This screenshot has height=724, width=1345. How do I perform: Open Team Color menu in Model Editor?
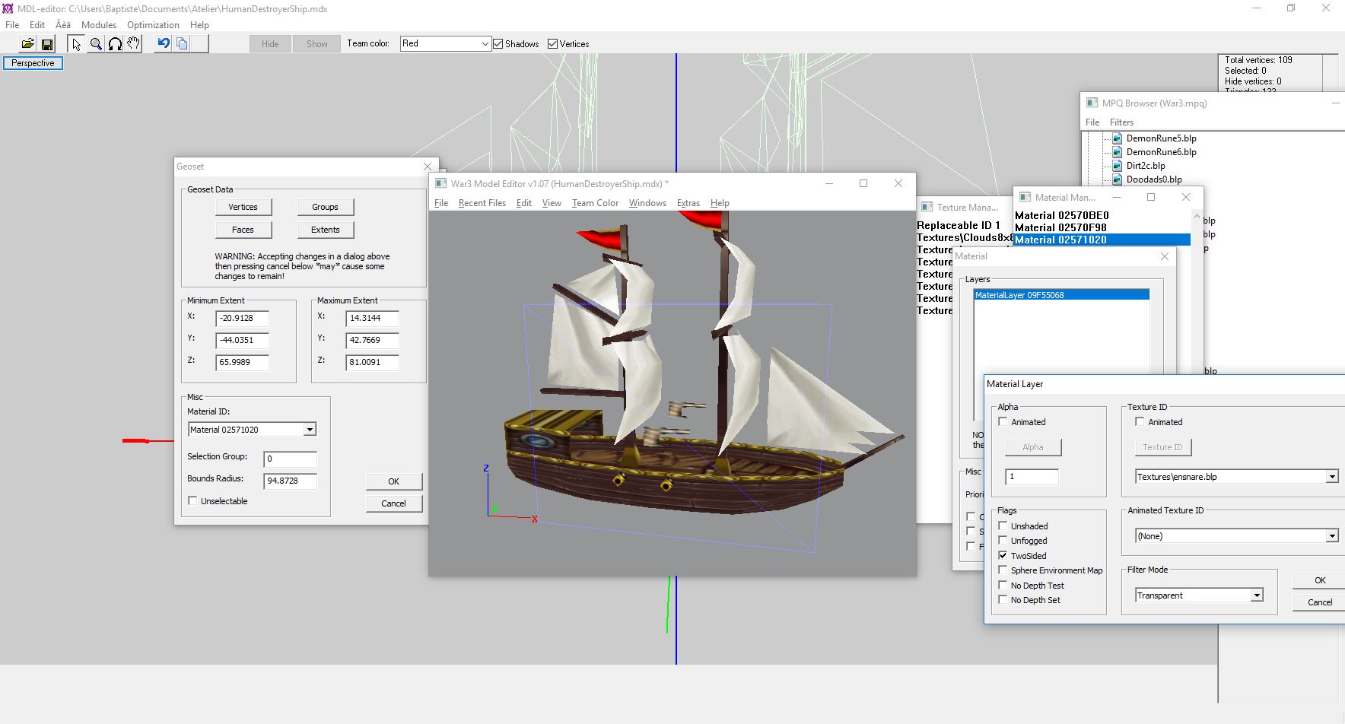coord(595,203)
